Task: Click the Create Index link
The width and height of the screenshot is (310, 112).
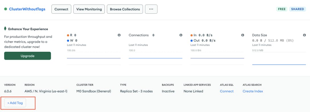Action: [x=253, y=91]
